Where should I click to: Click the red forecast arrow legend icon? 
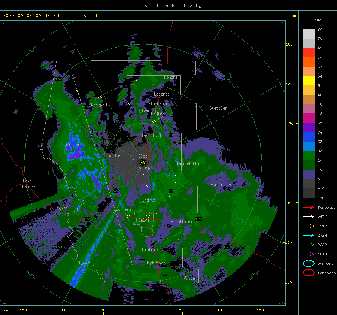(x=309, y=207)
